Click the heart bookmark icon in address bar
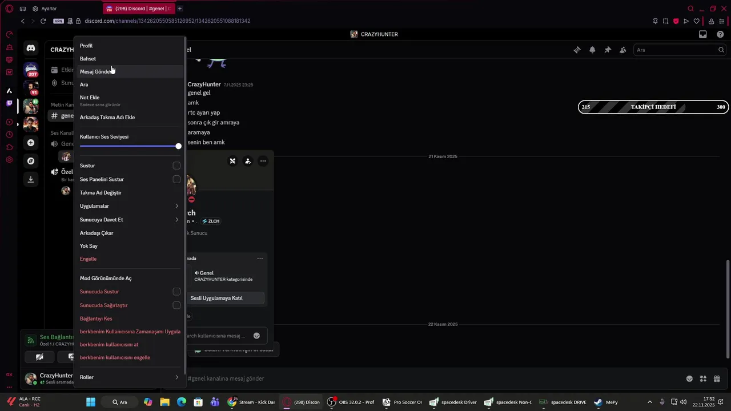Screen dimensions: 731x411 pos(696,21)
